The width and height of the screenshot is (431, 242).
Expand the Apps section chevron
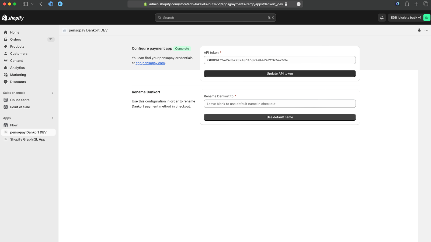[x=53, y=118]
